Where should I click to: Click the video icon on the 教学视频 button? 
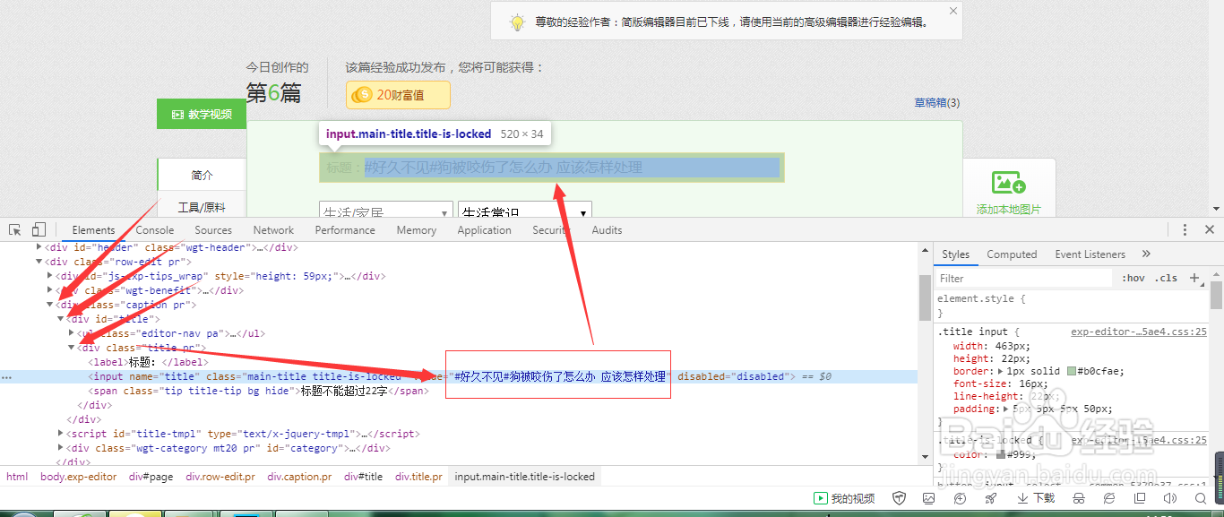coord(177,114)
